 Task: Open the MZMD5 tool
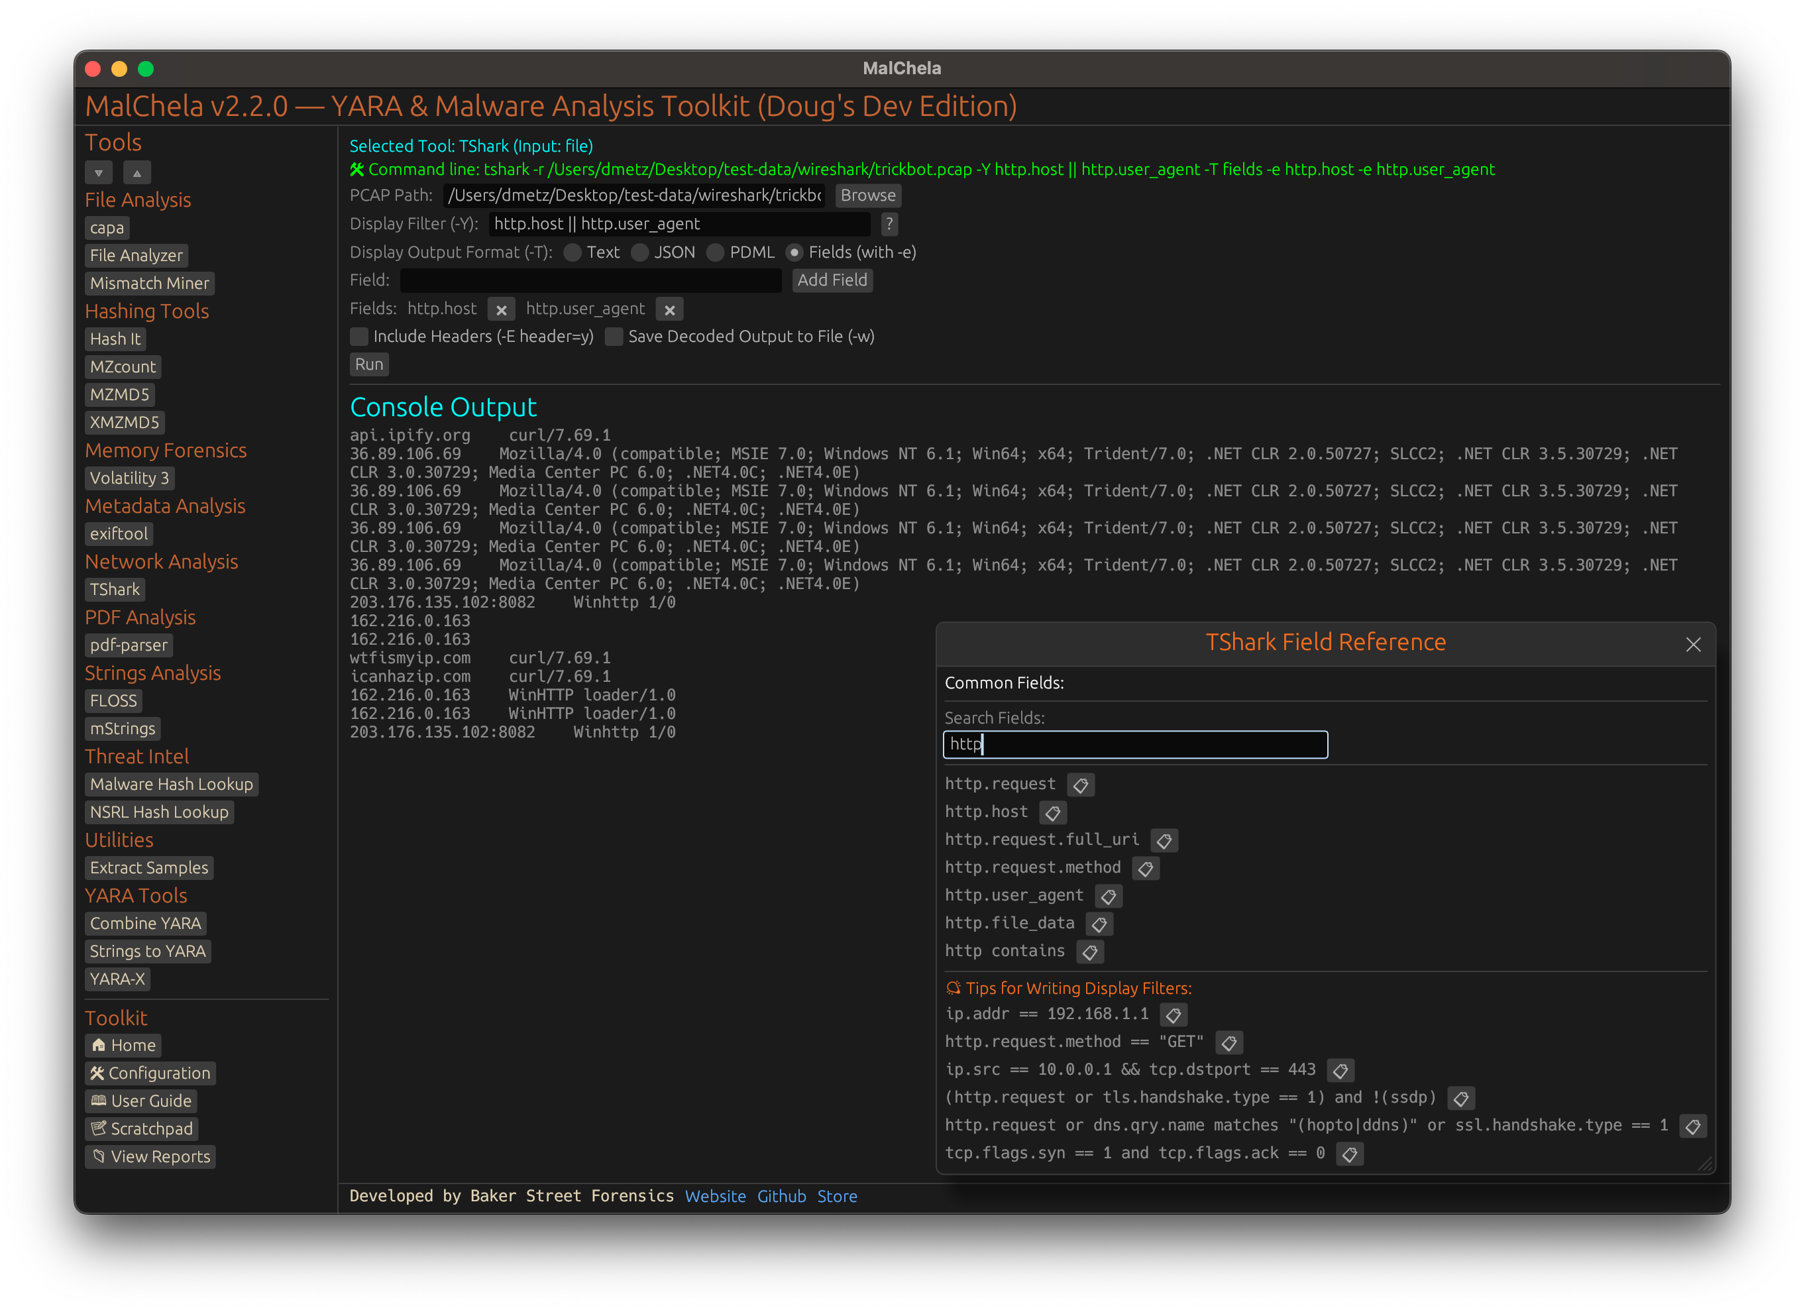point(119,396)
